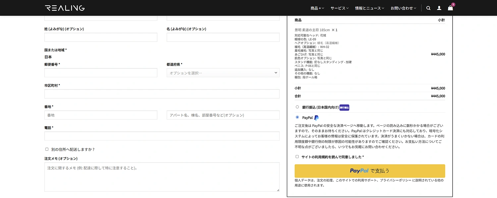Open the 都道府県 prefecture dropdown
Image resolution: width=497 pixels, height=198 pixels.
pyautogui.click(x=223, y=73)
